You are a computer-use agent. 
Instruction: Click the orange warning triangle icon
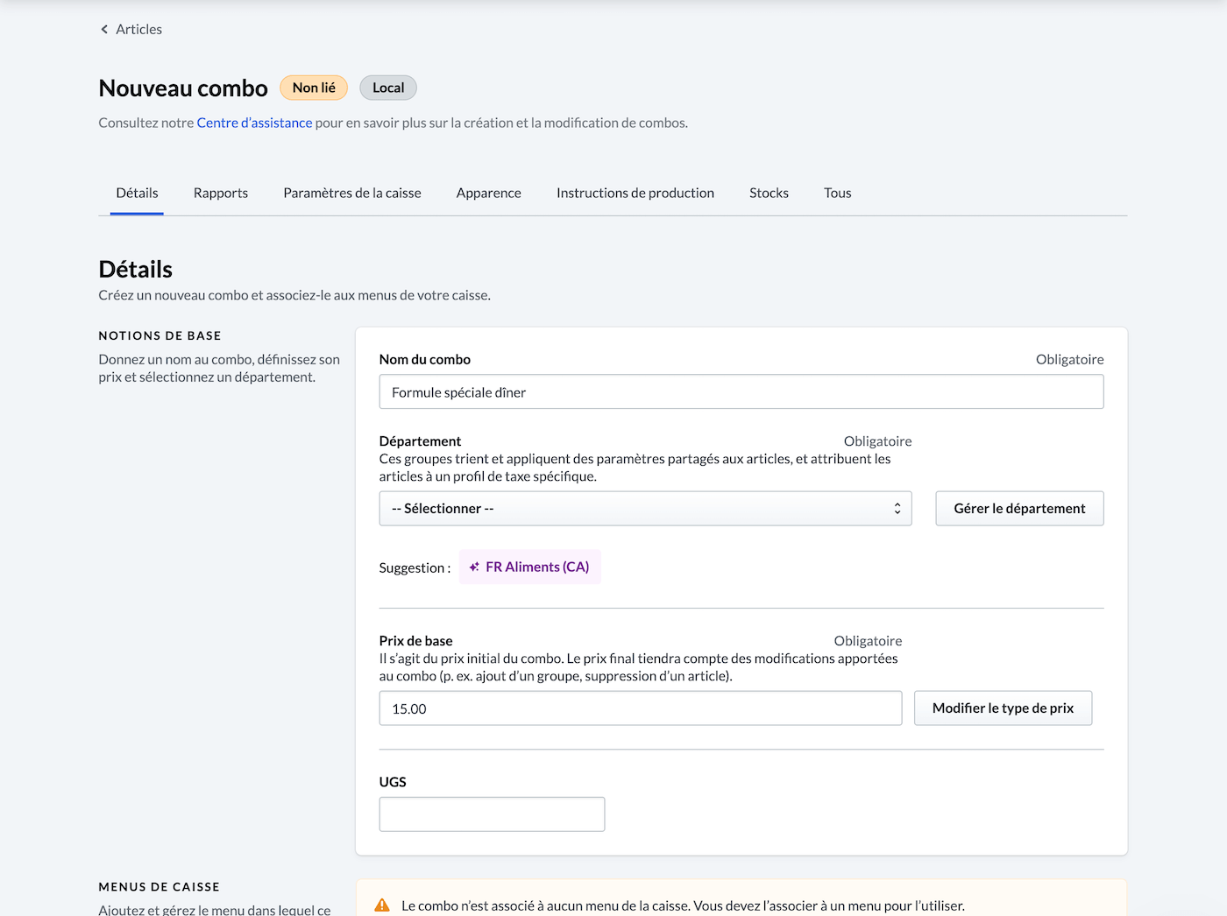pos(382,905)
